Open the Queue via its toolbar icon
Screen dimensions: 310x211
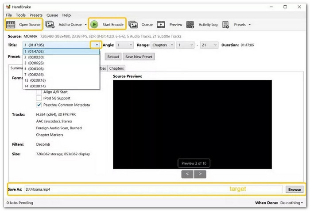point(133,25)
